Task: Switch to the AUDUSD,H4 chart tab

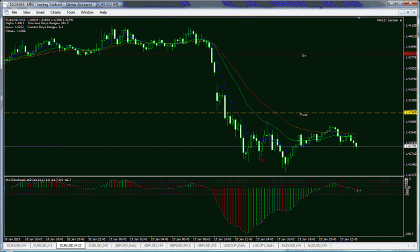Action: point(292,245)
